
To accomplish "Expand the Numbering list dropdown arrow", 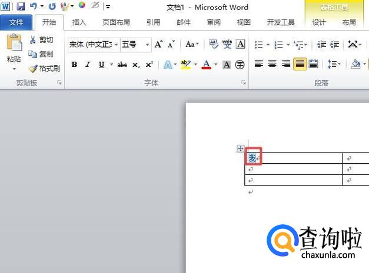I will coord(288,45).
